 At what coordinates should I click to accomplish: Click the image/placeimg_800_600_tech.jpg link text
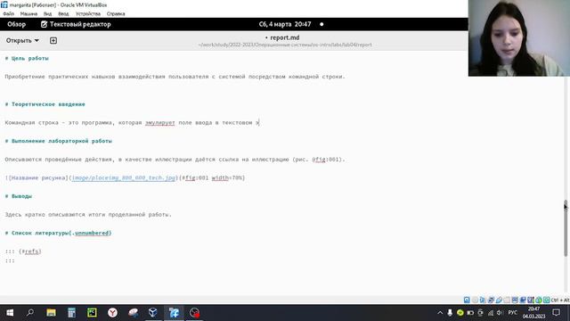point(124,178)
